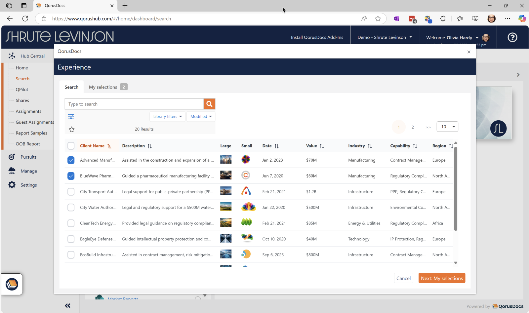Open the QorusDocs floating launcher icon
Viewport: 529px width, 313px height.
pos(12,284)
